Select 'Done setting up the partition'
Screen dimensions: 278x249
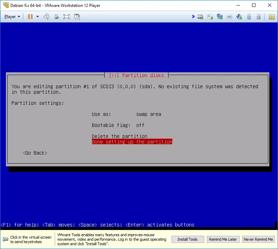tap(132, 142)
